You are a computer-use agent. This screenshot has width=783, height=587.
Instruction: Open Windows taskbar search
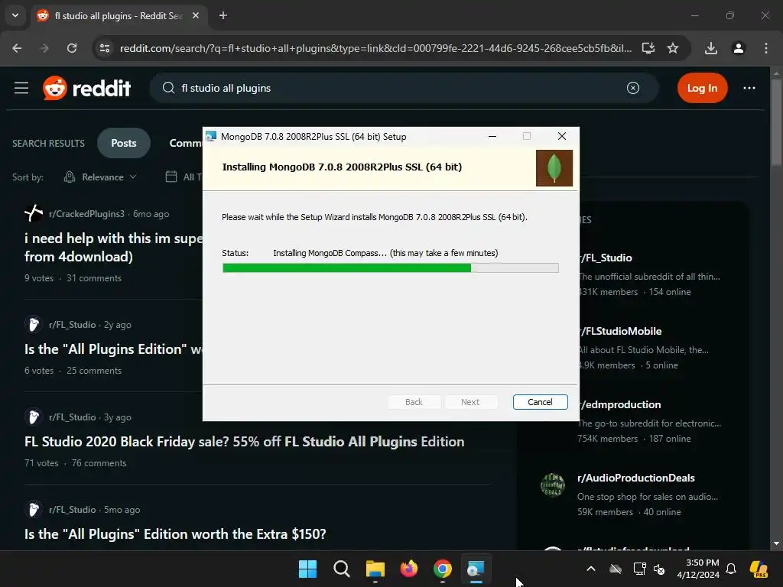point(342,569)
